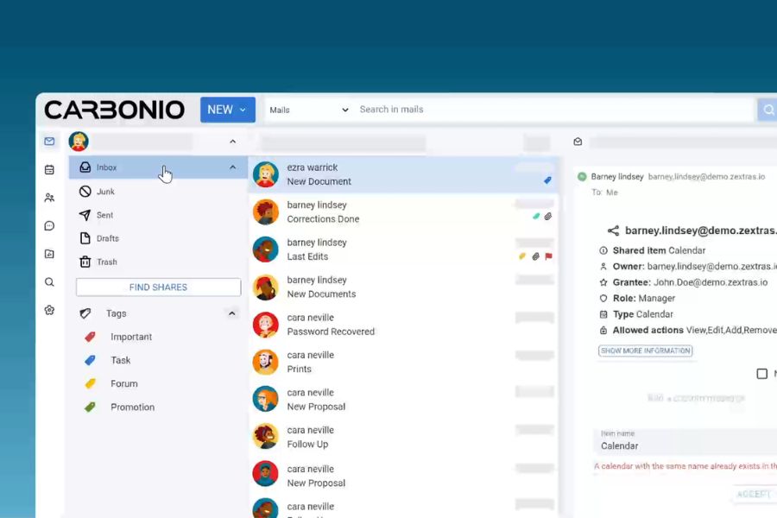Collapse the Inbox folder chevron

point(232,167)
